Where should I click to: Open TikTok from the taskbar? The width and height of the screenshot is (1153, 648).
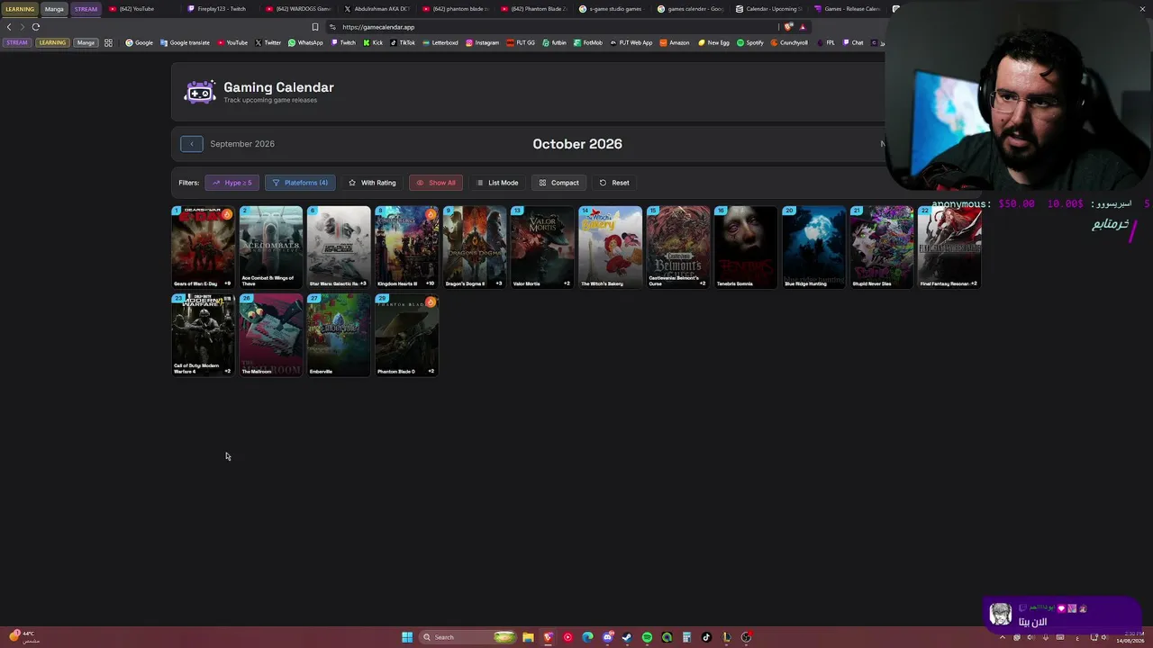(x=706, y=637)
